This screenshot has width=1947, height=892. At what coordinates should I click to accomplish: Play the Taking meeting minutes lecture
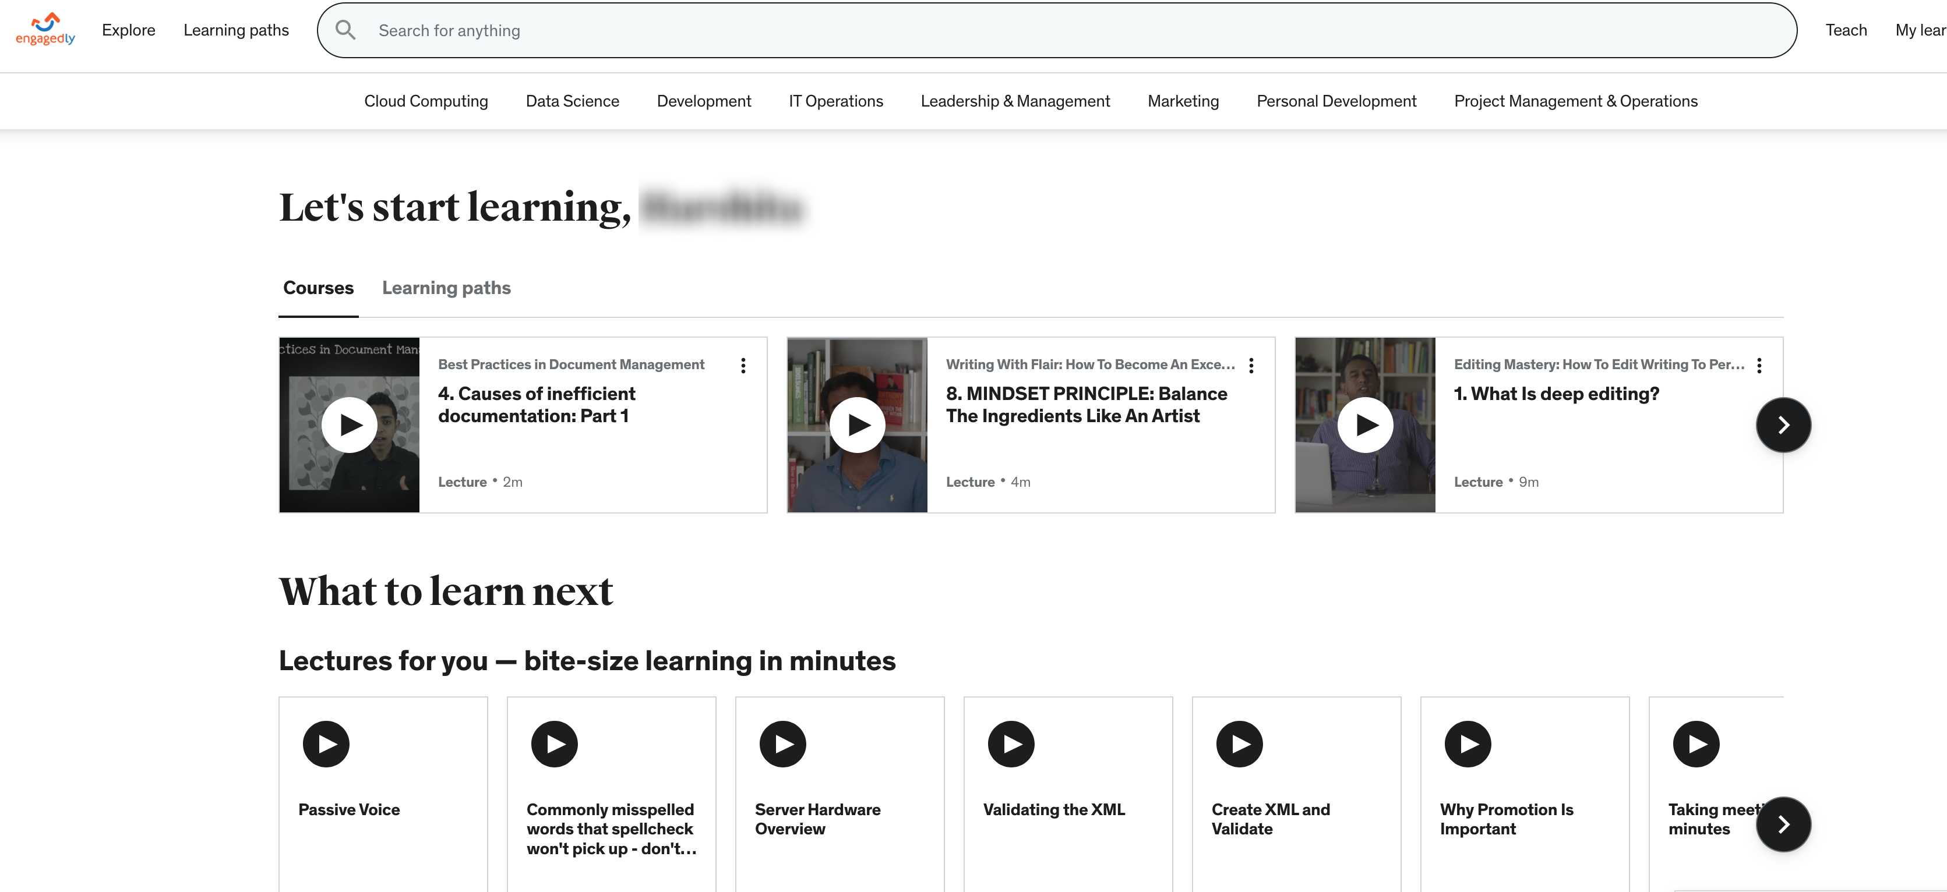pyautogui.click(x=1696, y=745)
